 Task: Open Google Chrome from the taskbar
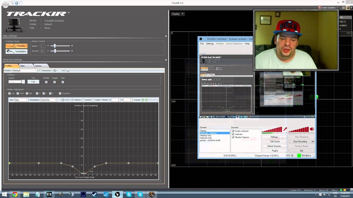(15, 194)
